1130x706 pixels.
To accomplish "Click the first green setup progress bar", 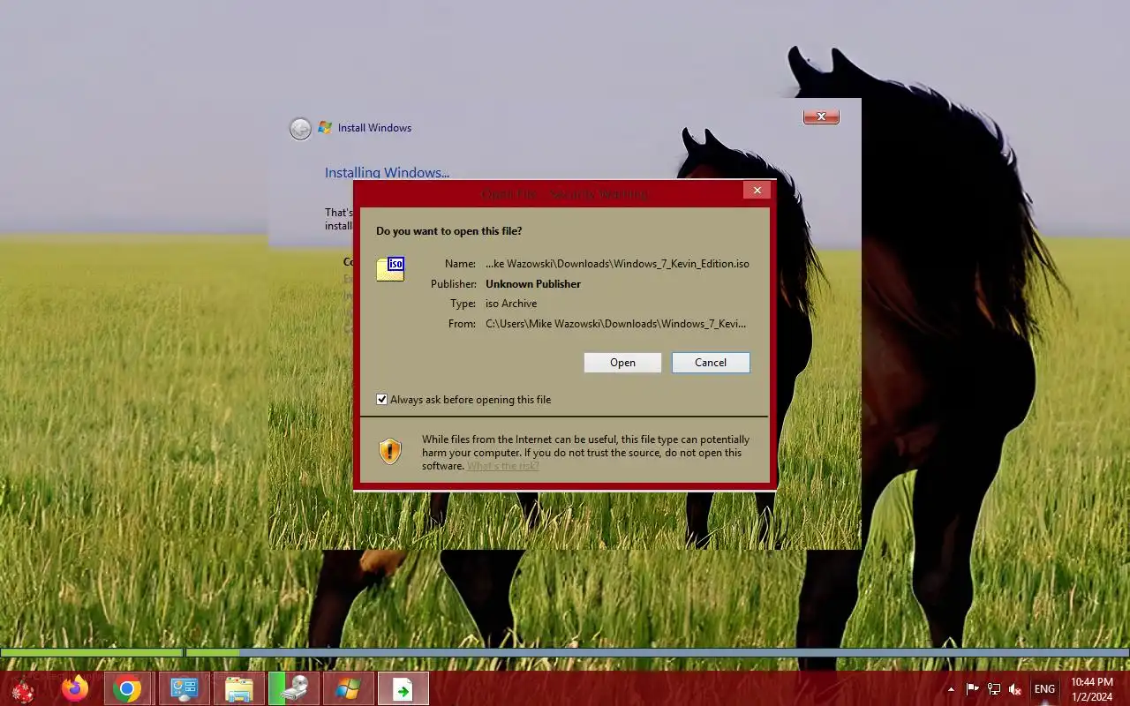I will point(92,653).
